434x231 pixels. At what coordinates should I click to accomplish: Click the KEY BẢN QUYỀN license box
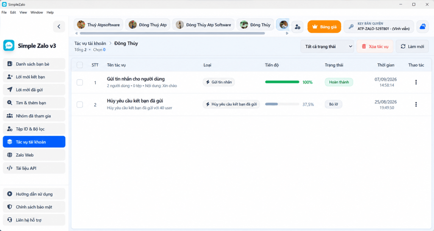click(379, 27)
